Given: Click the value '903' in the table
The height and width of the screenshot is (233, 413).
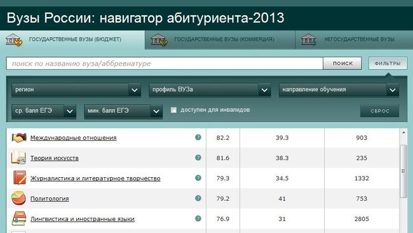Looking at the screenshot, I should pos(362,138).
